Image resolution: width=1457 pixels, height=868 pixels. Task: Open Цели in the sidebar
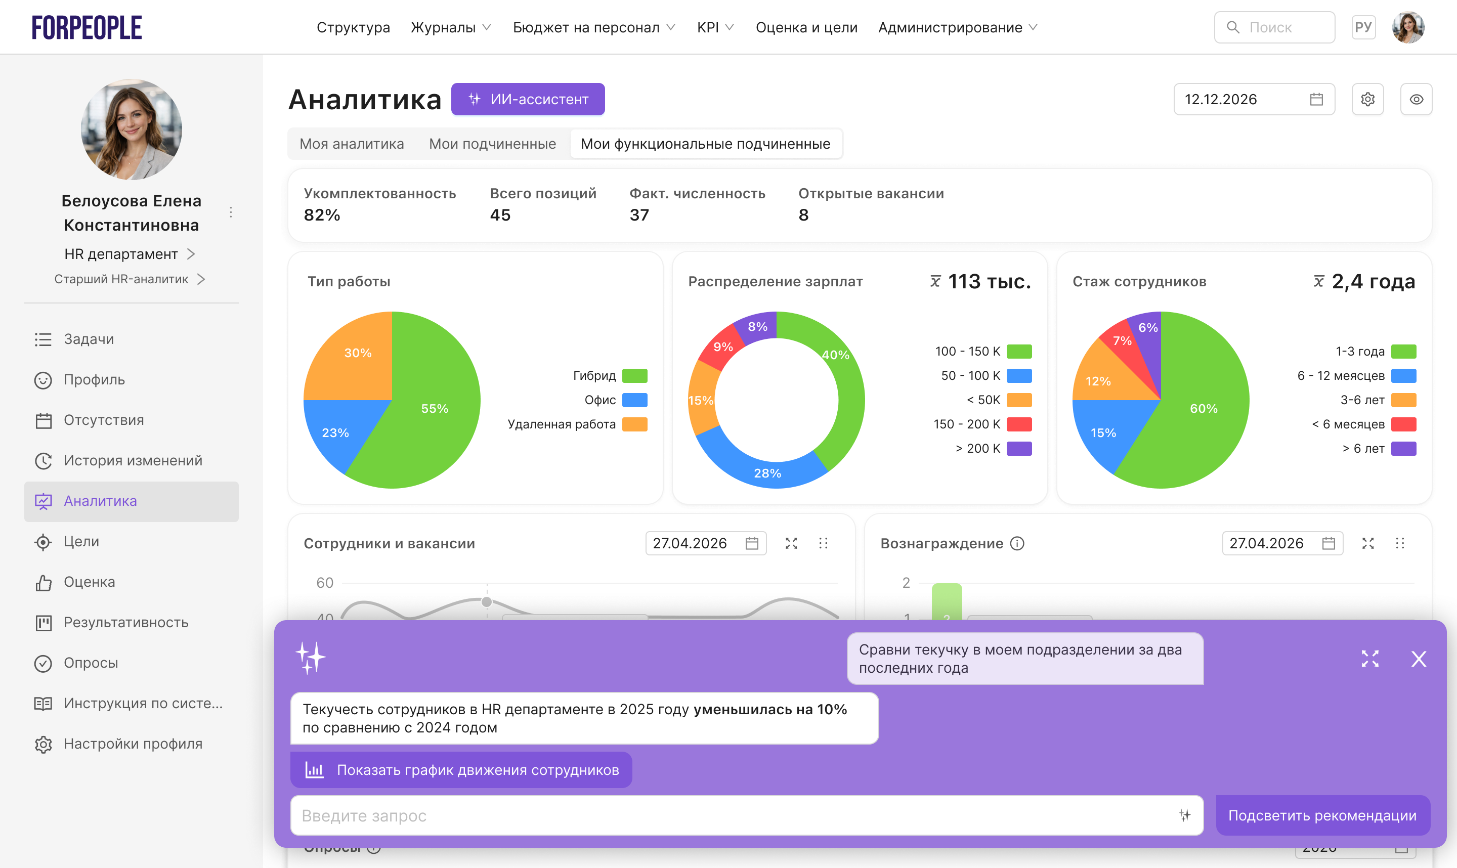click(x=81, y=542)
